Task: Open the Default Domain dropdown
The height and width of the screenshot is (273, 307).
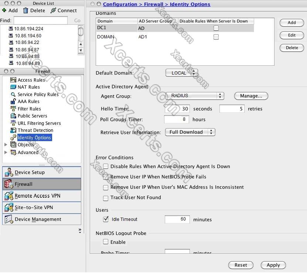Action: coord(181,73)
